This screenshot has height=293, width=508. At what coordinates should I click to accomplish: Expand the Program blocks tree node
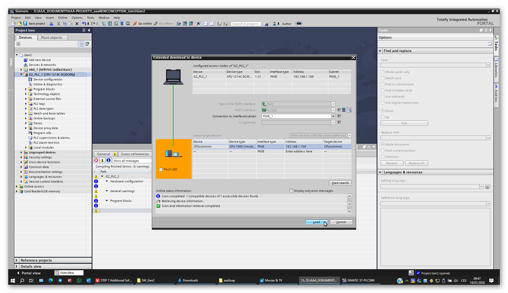click(26, 89)
